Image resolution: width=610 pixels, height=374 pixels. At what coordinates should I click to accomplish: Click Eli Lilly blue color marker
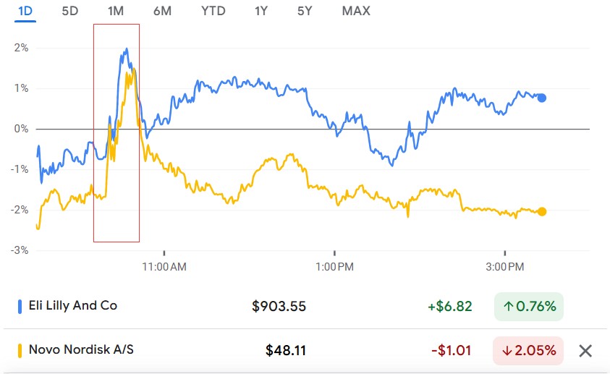(20, 306)
